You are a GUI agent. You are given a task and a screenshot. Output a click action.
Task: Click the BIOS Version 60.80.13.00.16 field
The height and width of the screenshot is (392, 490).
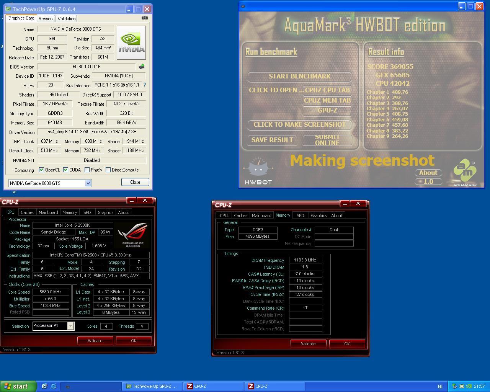[87, 67]
